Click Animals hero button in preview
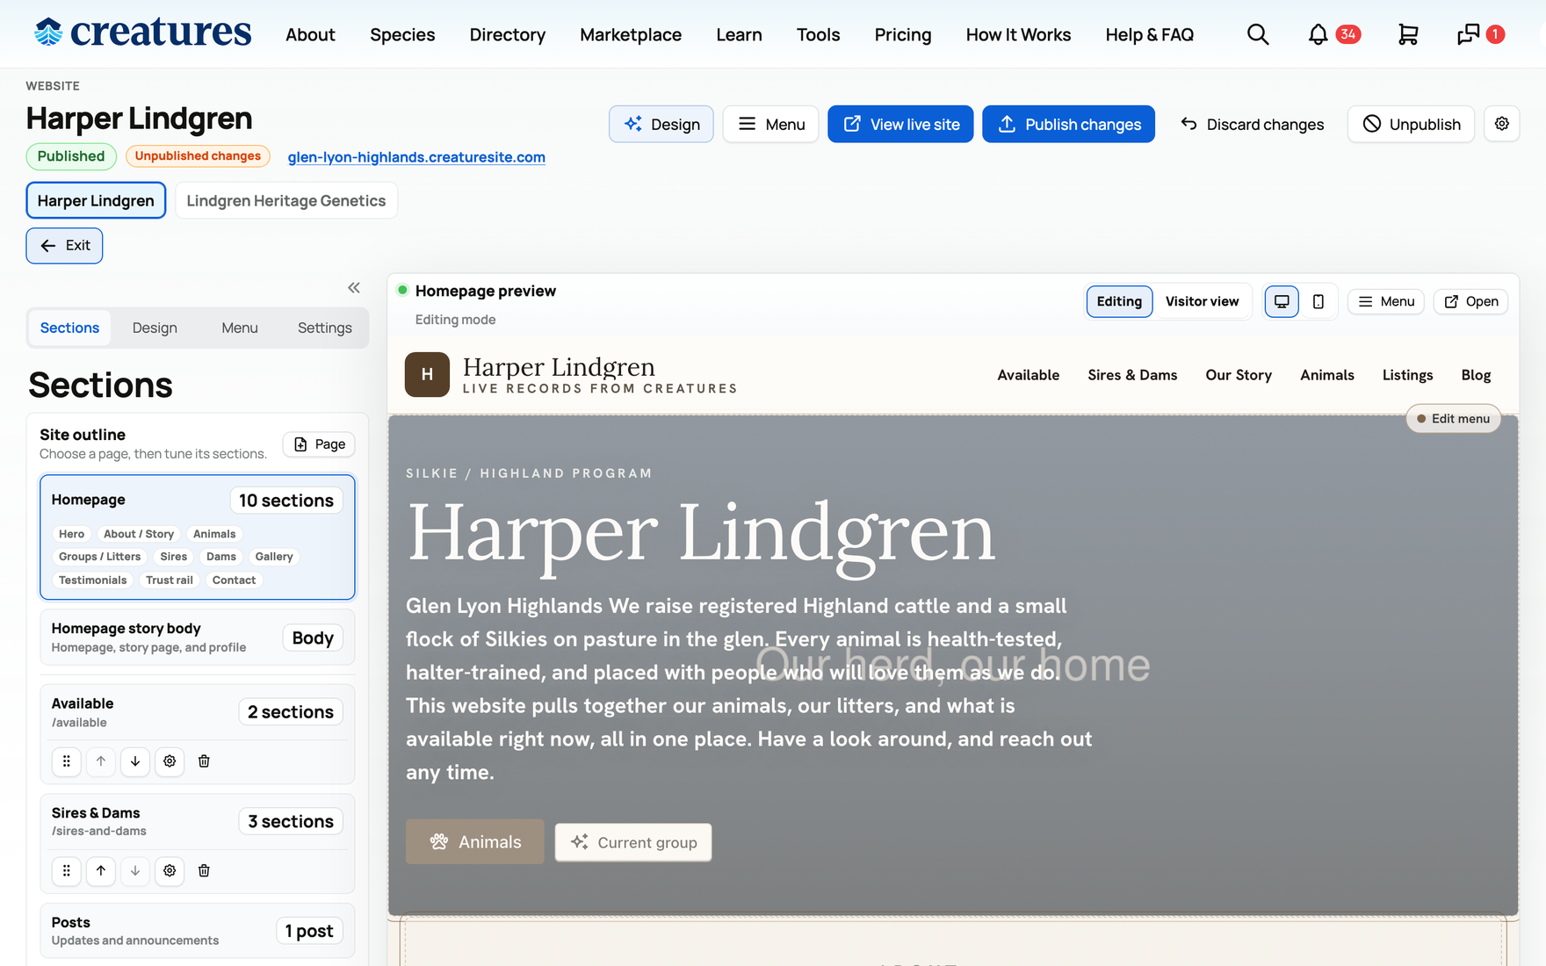The height and width of the screenshot is (966, 1546). coord(475,842)
